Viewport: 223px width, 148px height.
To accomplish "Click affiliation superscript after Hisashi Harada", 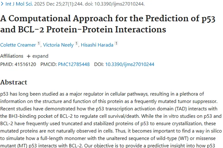I will 116,44.
